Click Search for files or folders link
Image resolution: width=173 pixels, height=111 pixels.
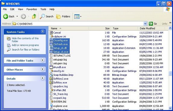pyautogui.click(x=26, y=50)
